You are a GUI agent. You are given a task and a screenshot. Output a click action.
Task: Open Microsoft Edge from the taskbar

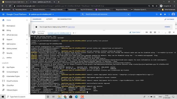tap(77, 97)
